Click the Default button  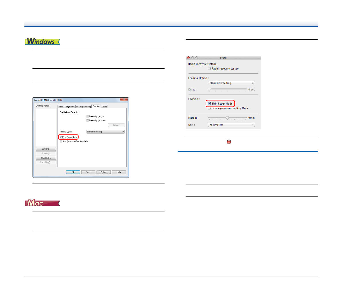[103, 172]
